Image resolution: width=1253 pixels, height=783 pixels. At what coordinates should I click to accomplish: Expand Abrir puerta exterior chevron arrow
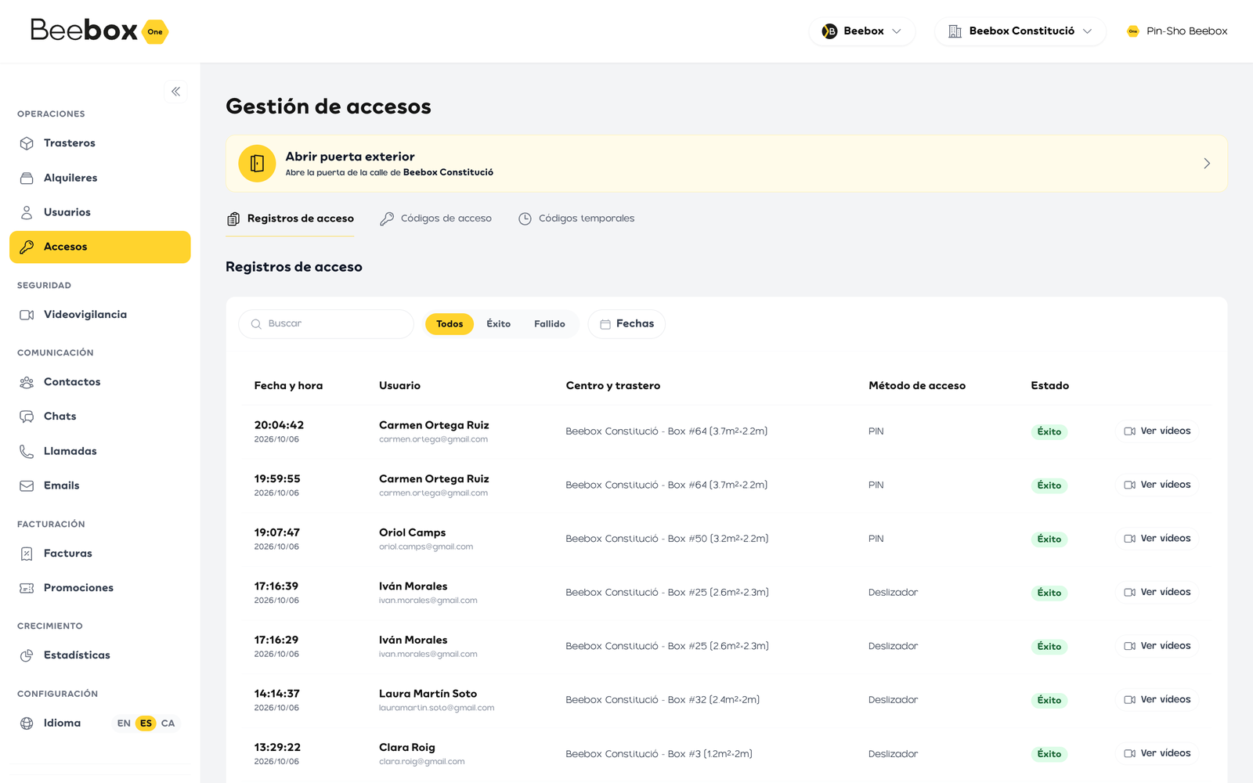(1207, 164)
